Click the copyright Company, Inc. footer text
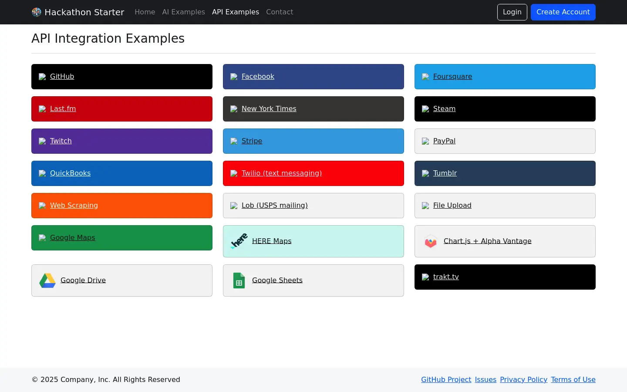 (106, 380)
